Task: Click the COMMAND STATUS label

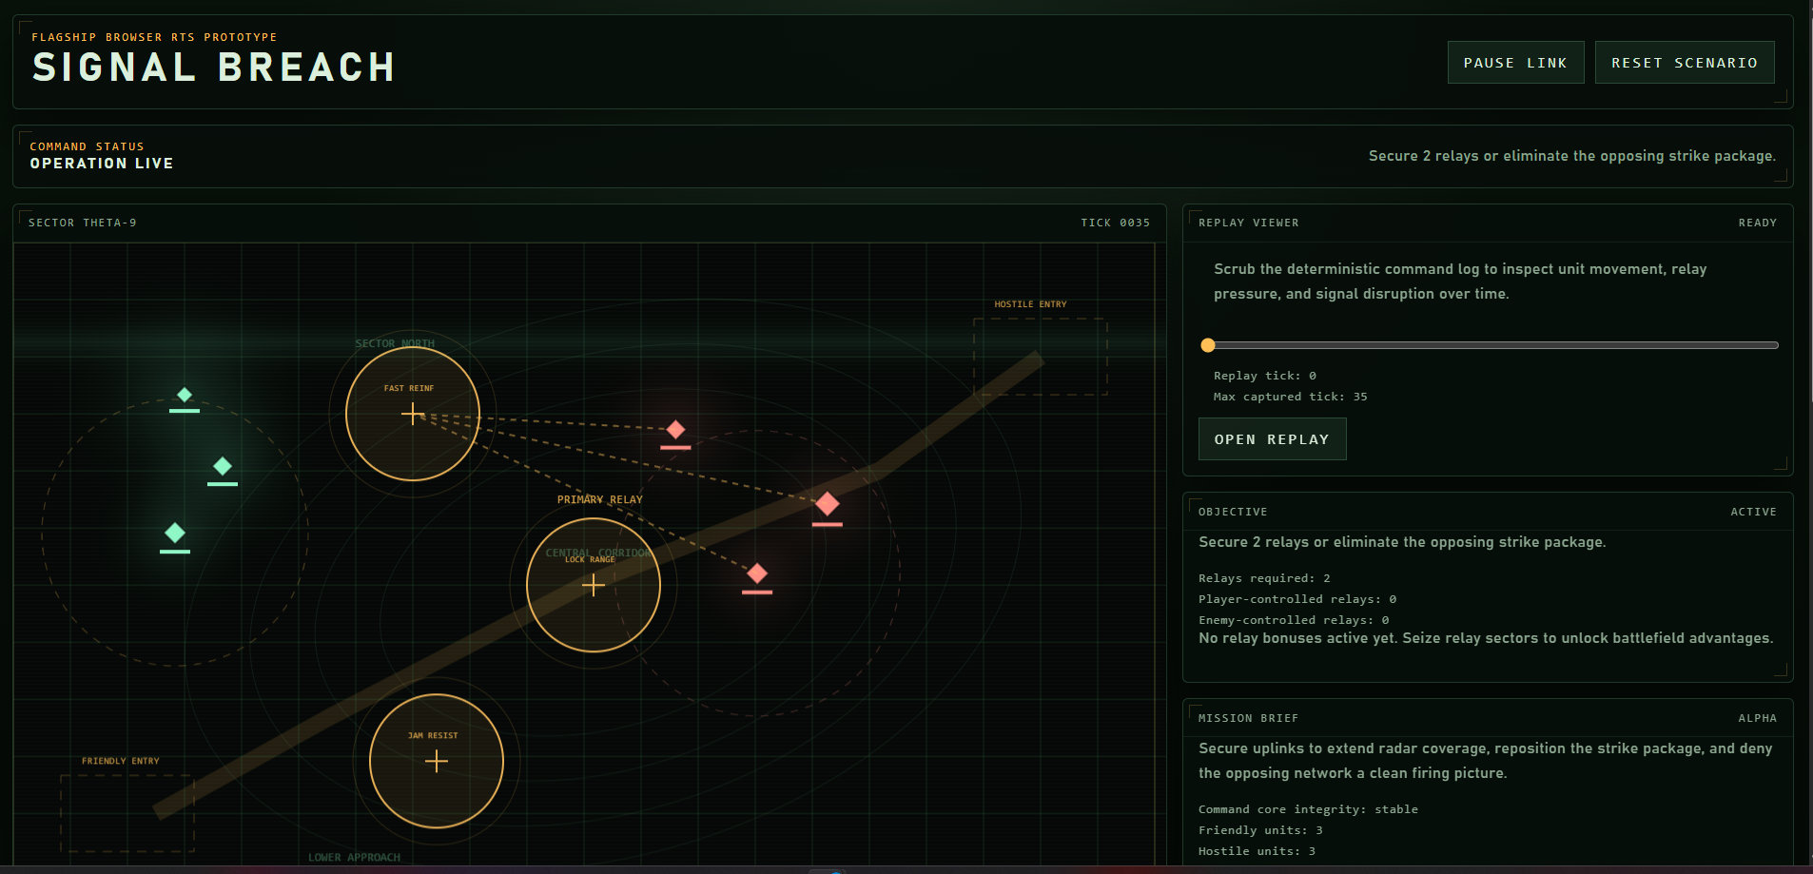Action: tap(87, 146)
